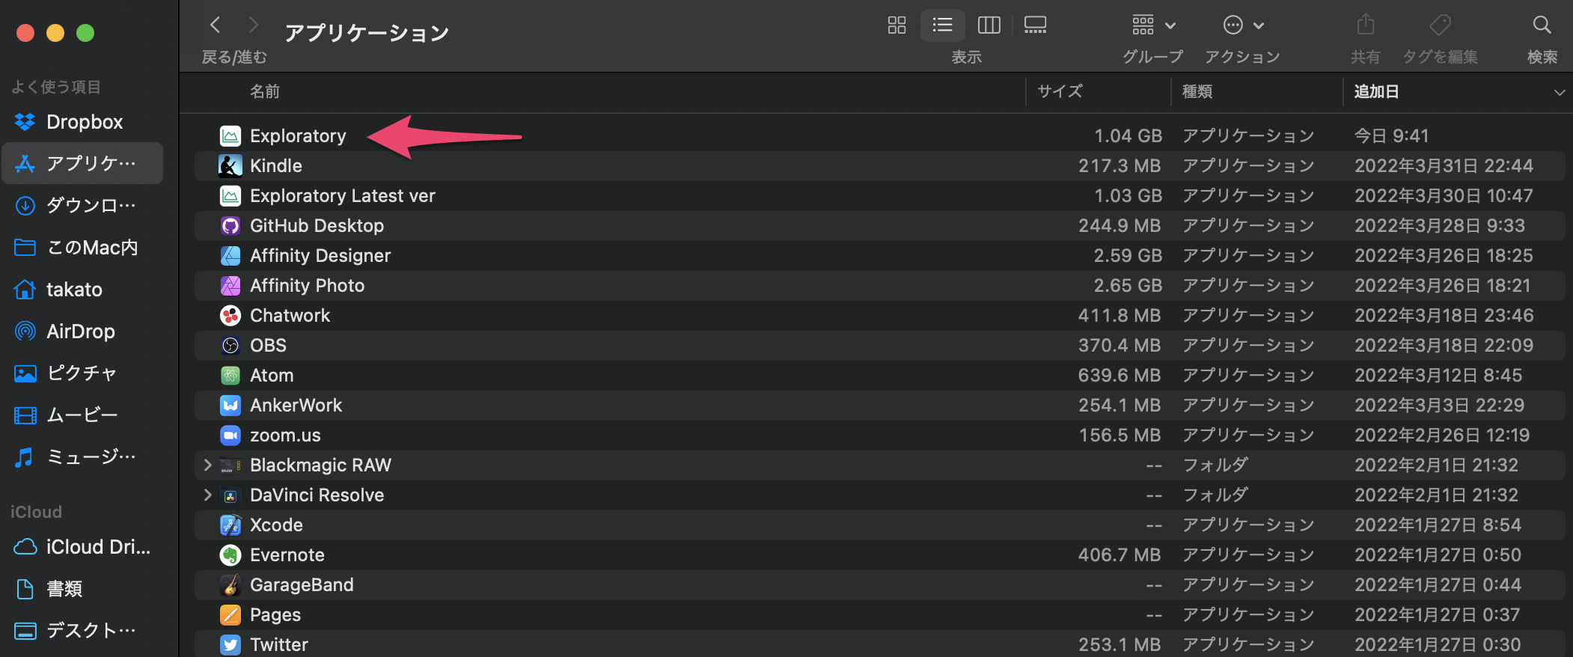Open iCloud Drive in the sidebar

82,547
